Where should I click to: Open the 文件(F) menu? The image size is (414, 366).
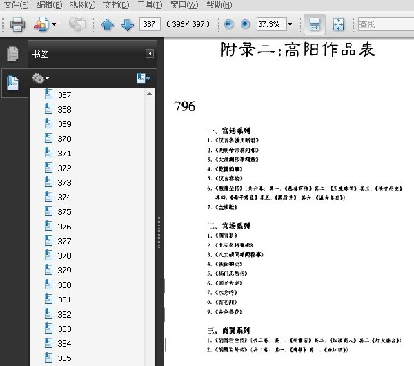point(16,5)
